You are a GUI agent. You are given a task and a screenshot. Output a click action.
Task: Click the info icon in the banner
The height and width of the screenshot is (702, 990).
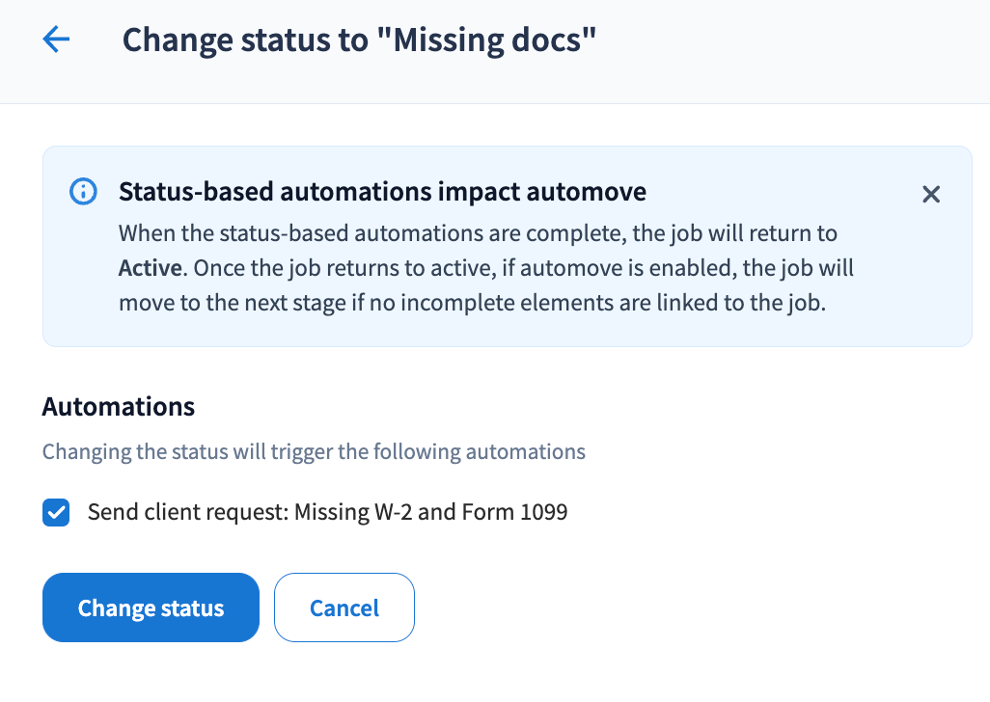tap(84, 192)
